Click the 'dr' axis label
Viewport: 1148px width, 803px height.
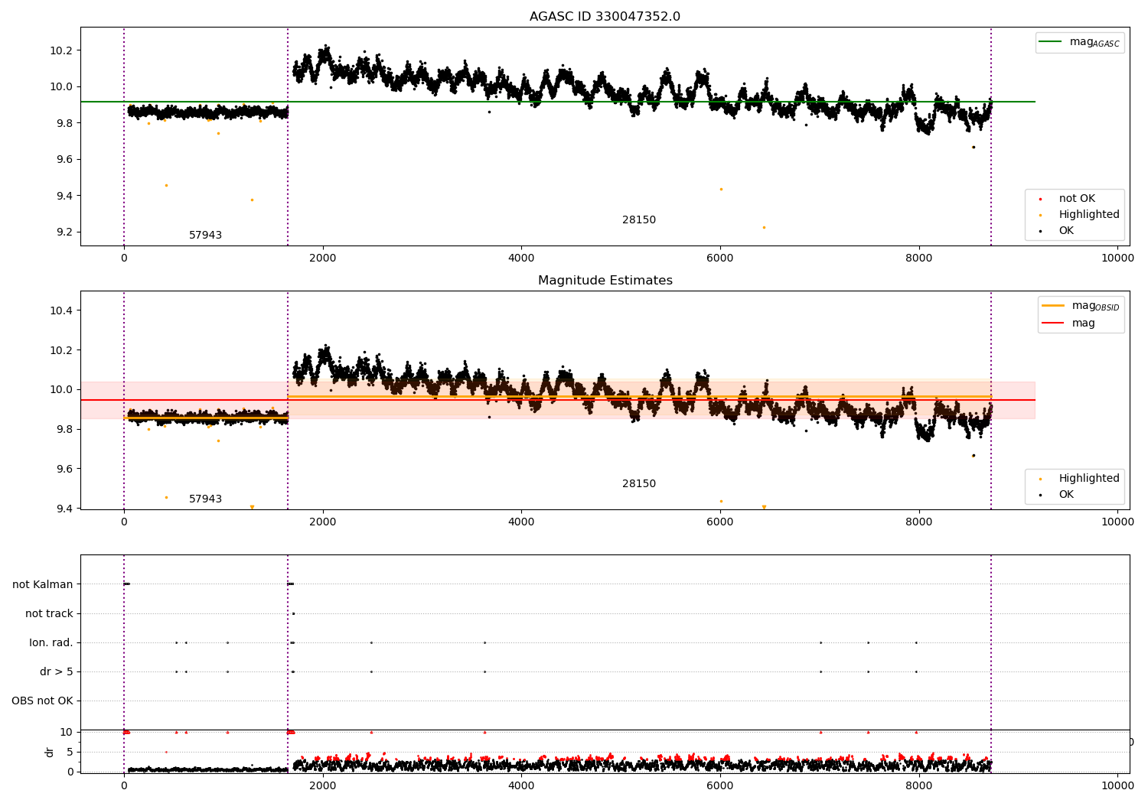(x=50, y=752)
